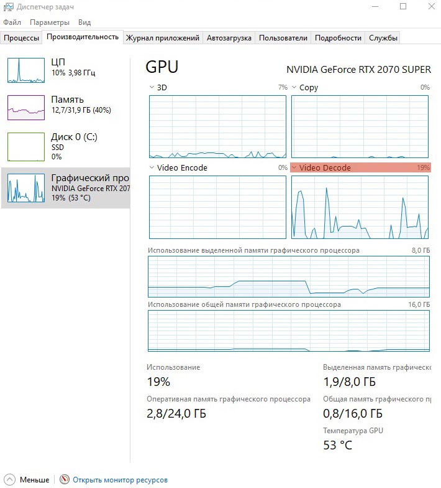Switch to the Автозагрузка tab

click(x=229, y=38)
